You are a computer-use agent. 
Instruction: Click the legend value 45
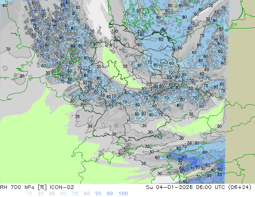pos(52,194)
